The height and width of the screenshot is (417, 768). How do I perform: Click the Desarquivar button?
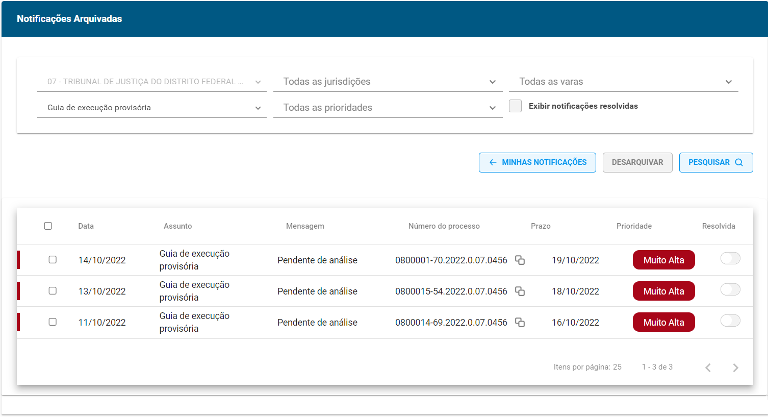[x=637, y=162]
